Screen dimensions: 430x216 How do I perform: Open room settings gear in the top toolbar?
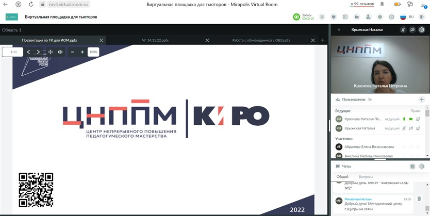click(x=392, y=17)
